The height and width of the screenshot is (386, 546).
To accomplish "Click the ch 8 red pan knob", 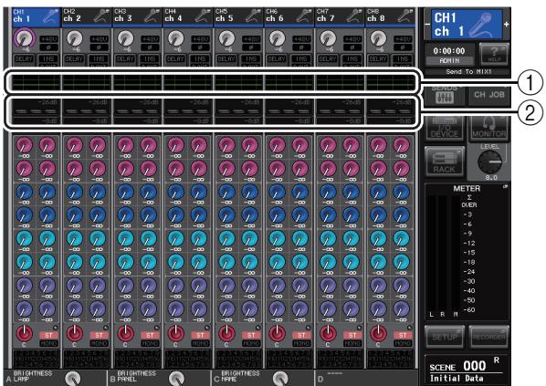I will 378,333.
